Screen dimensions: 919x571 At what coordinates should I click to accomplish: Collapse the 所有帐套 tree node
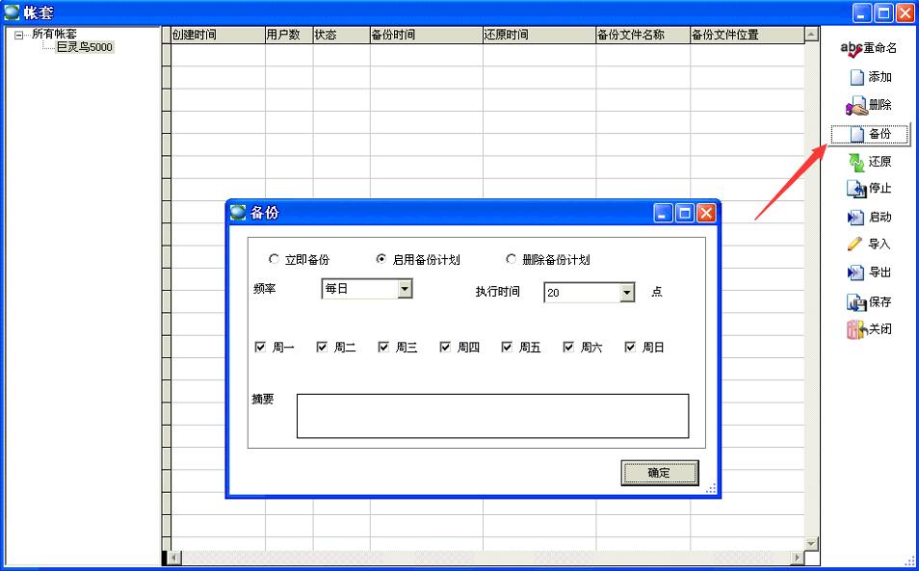click(x=18, y=36)
